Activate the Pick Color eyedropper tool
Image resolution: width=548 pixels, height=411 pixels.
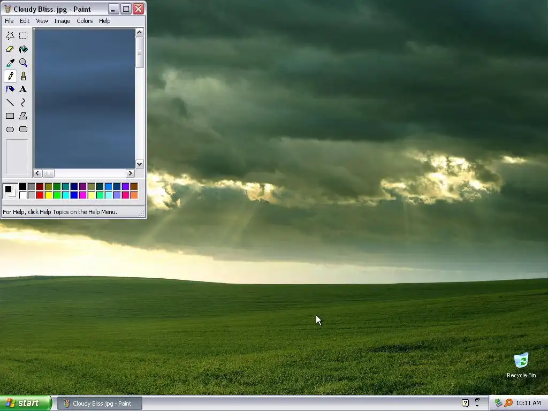(x=10, y=63)
